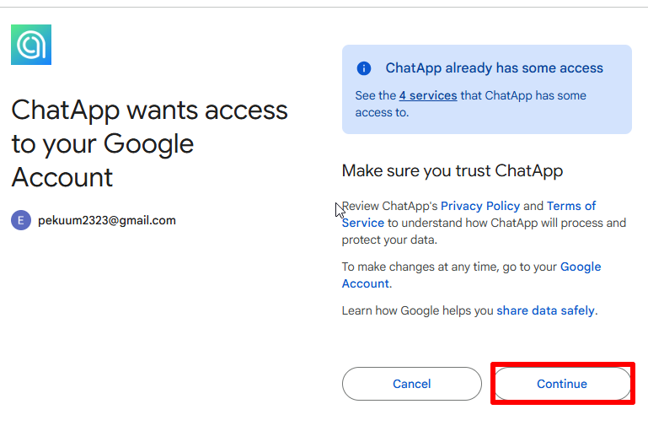Click the "Learn how Google helps you" text
Image resolution: width=648 pixels, height=431 pixels.
(x=417, y=310)
